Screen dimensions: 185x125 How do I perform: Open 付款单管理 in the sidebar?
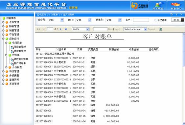(20, 47)
